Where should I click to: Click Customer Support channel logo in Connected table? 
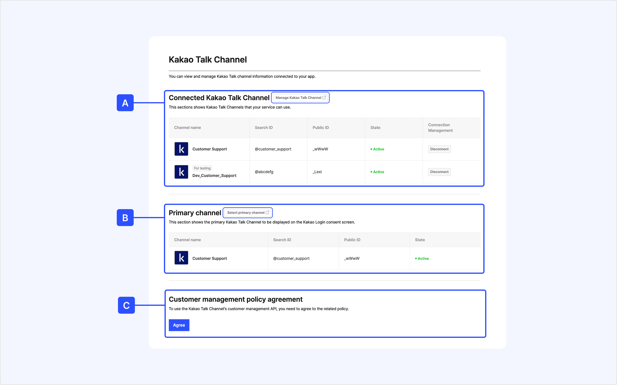[x=181, y=149]
